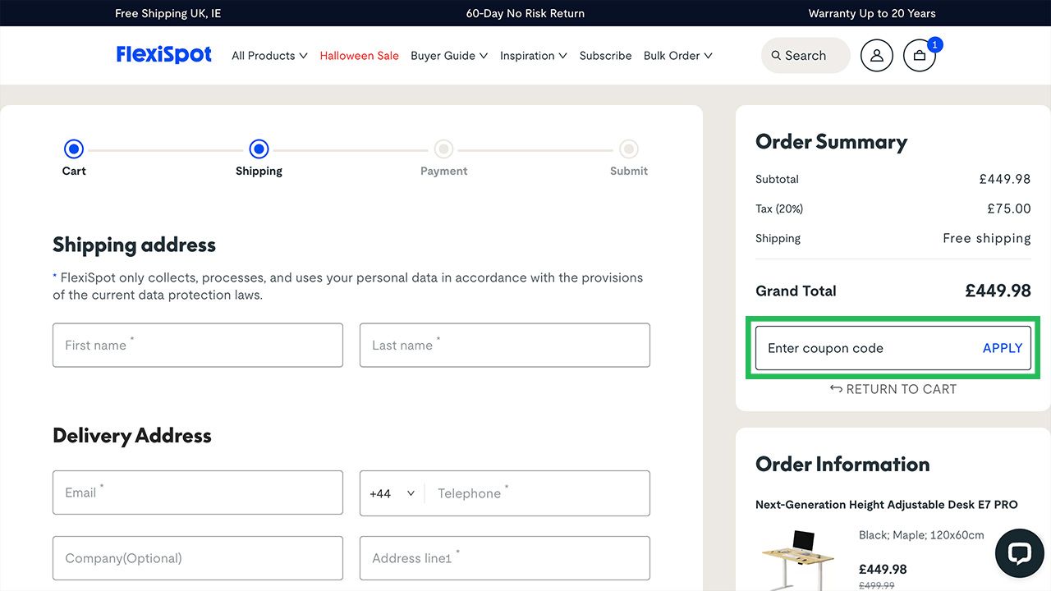Click RETURN TO CART link

[893, 389]
